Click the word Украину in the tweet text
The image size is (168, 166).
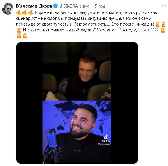tap(105, 30)
